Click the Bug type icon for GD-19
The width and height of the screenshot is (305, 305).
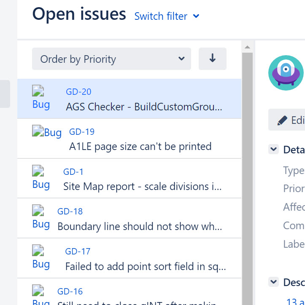click(38, 131)
